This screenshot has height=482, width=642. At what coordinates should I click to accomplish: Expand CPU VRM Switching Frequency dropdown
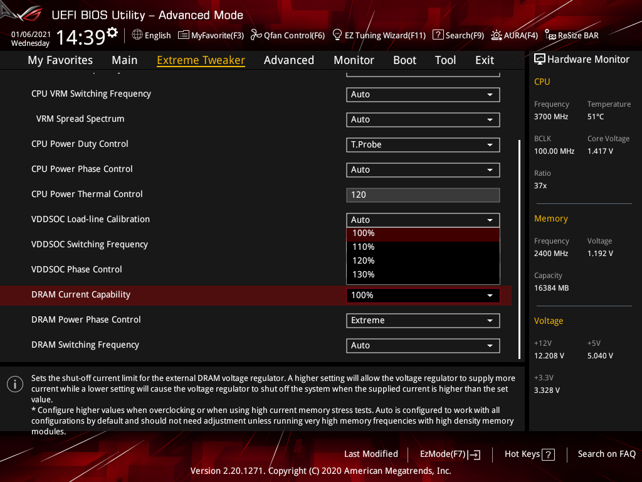pos(423,95)
